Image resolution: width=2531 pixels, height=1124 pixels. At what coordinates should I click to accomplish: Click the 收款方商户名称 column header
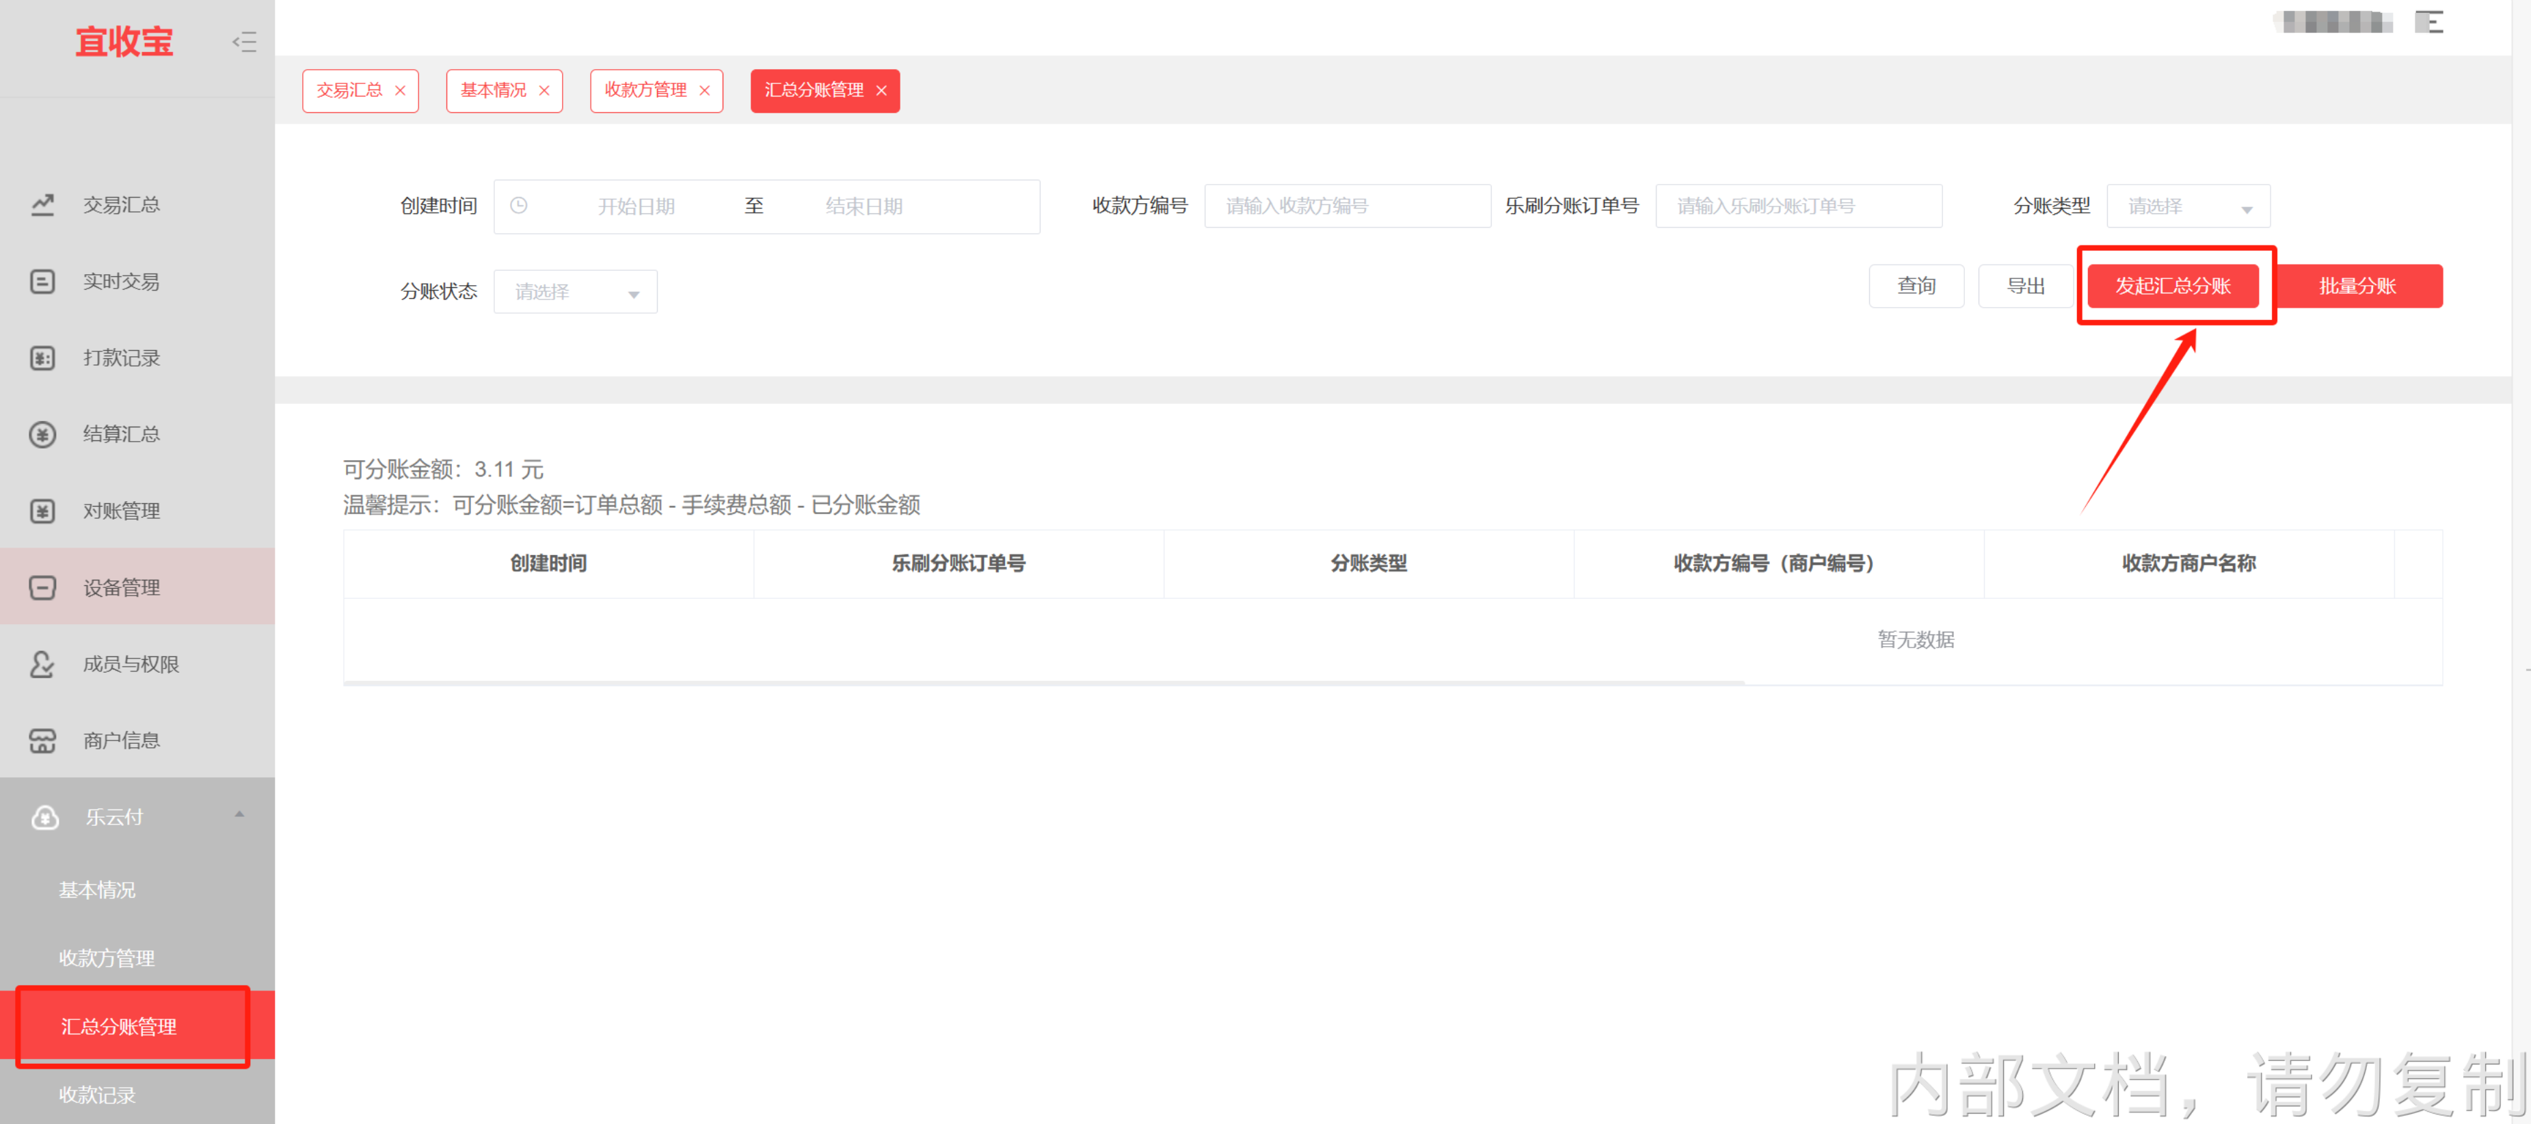[x=2188, y=564]
